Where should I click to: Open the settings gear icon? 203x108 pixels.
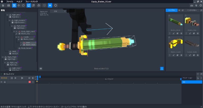[x=201, y=5]
